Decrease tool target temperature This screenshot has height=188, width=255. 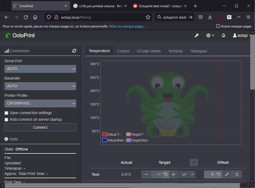pyautogui.click(x=146, y=174)
